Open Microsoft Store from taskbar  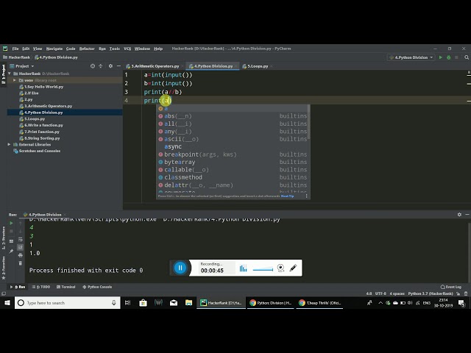pos(143,303)
